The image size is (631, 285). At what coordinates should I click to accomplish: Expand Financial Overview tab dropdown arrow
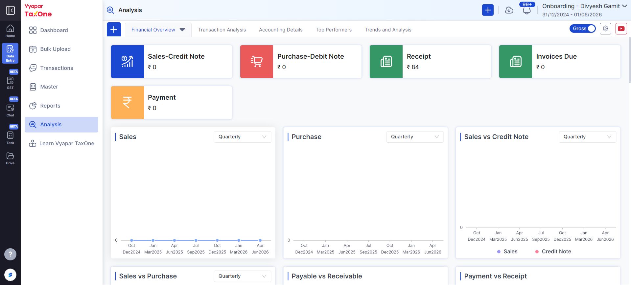[182, 30]
